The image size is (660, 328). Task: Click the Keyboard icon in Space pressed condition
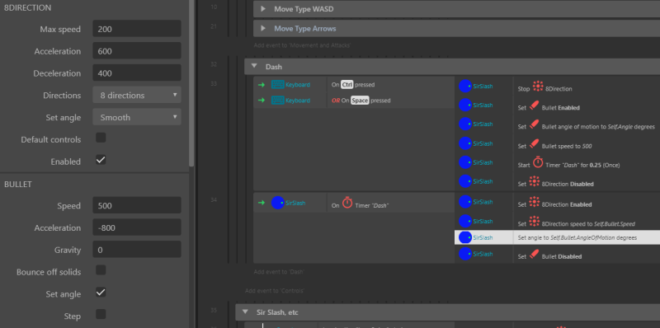(277, 100)
